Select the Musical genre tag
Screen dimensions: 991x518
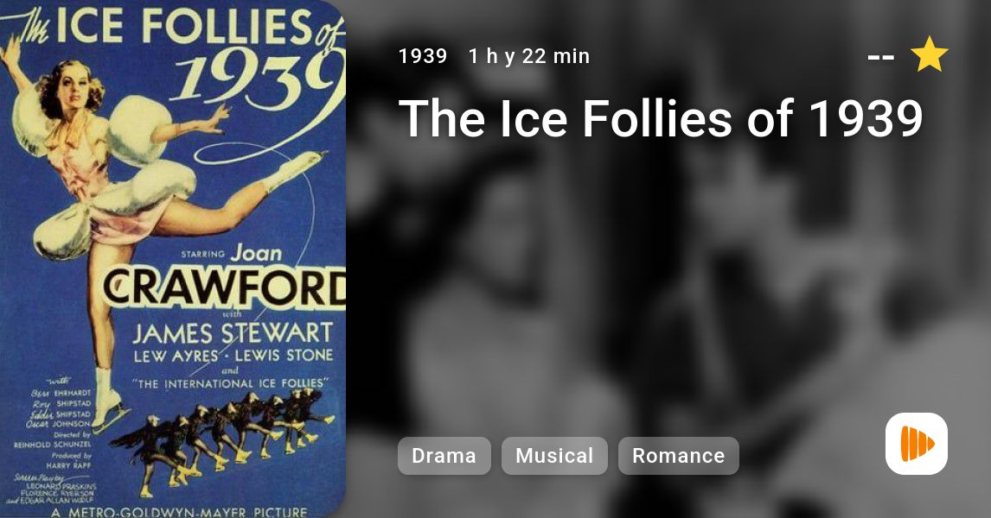[x=554, y=456]
